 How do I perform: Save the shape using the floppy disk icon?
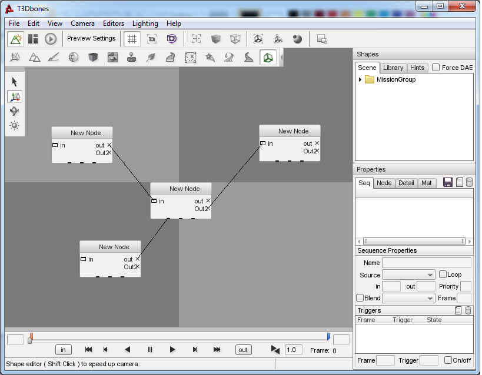tap(448, 182)
